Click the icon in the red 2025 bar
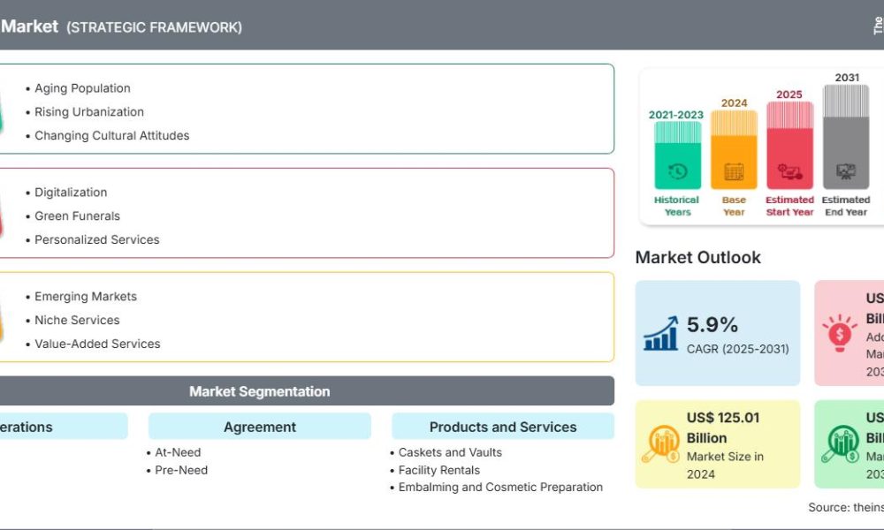 [789, 171]
